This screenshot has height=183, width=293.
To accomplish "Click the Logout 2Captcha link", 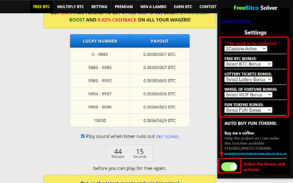I will [236, 21].
